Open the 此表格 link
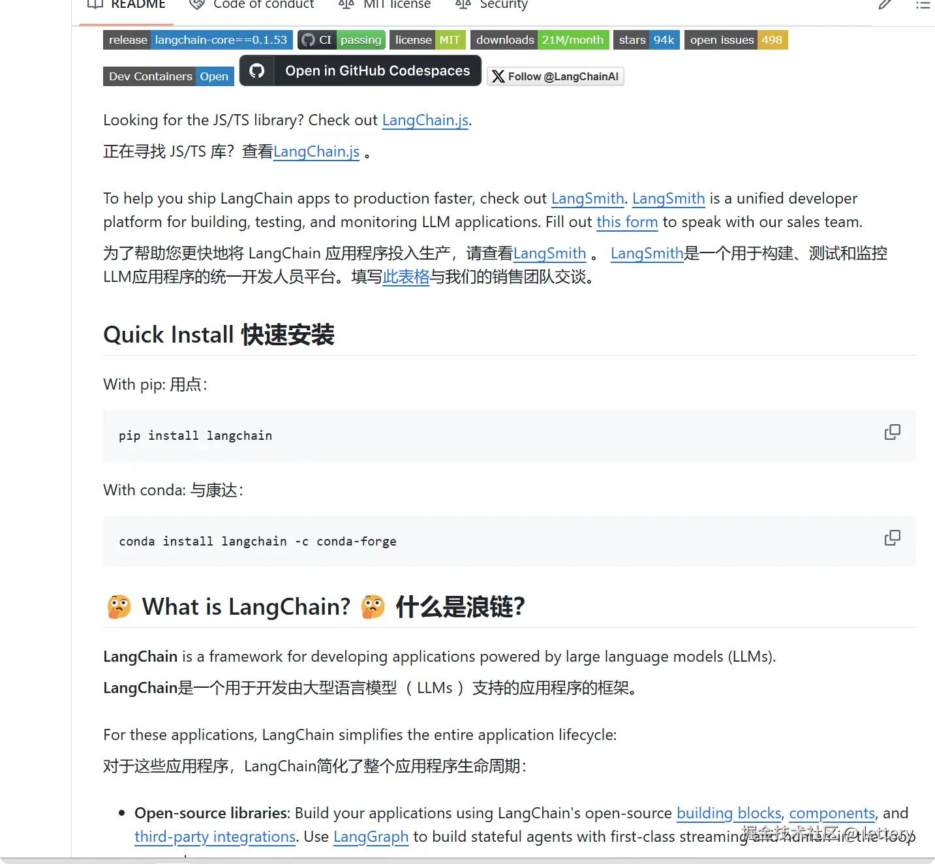The width and height of the screenshot is (935, 864). [x=406, y=277]
